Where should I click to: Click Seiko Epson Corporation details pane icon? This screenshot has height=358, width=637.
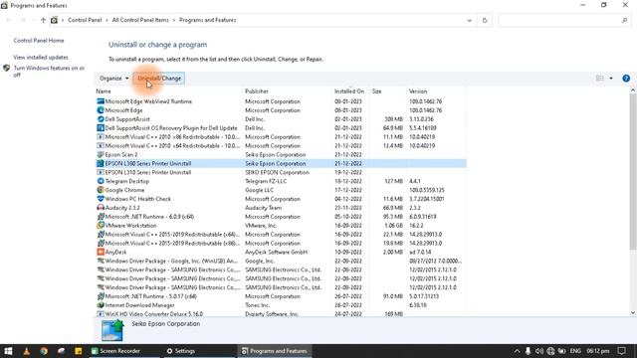click(112, 330)
